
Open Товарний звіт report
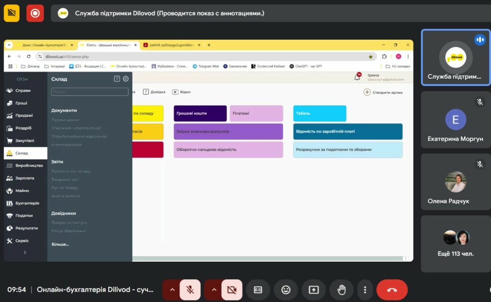click(x=65, y=180)
